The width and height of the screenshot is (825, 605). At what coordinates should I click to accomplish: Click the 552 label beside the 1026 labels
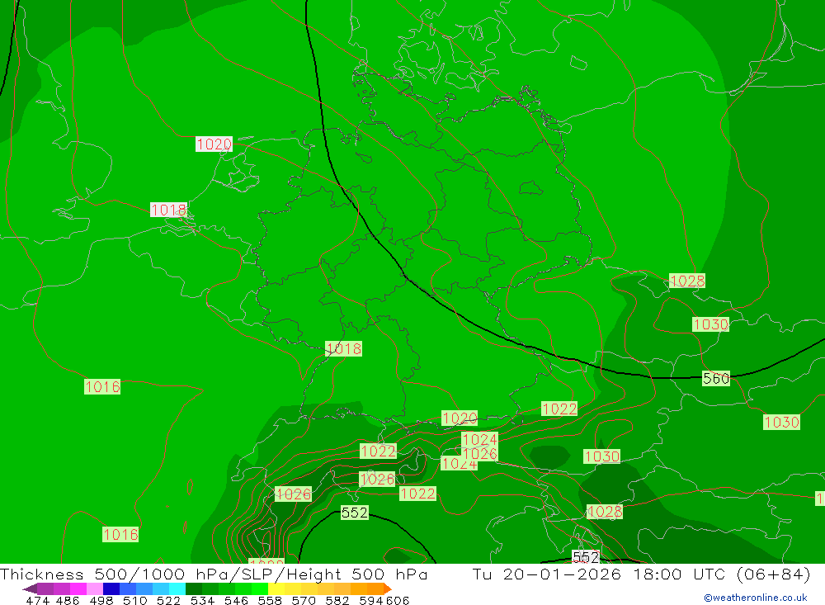point(355,513)
